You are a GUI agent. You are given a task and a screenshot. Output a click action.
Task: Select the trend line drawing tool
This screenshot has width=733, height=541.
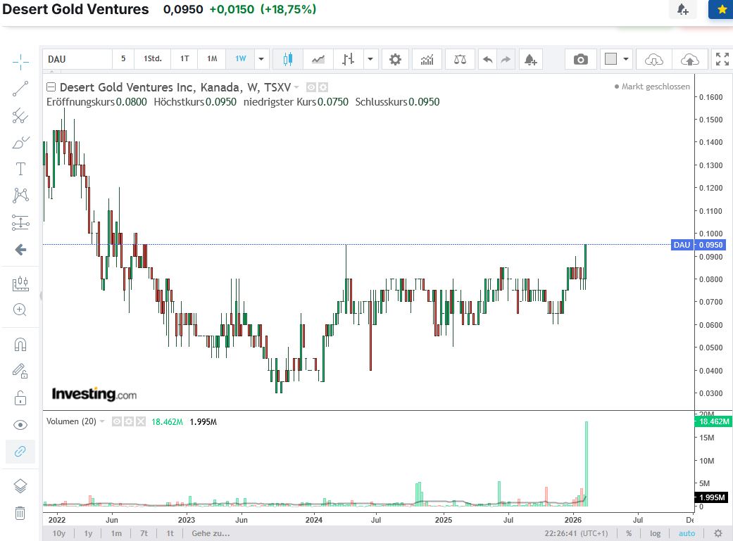pyautogui.click(x=20, y=89)
